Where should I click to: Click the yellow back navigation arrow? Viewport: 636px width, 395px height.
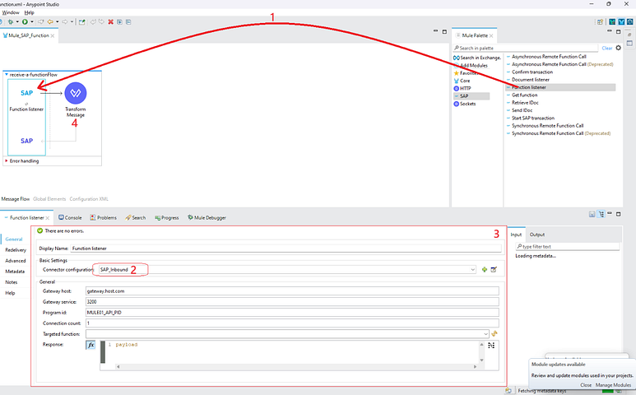pyautogui.click(x=50, y=22)
